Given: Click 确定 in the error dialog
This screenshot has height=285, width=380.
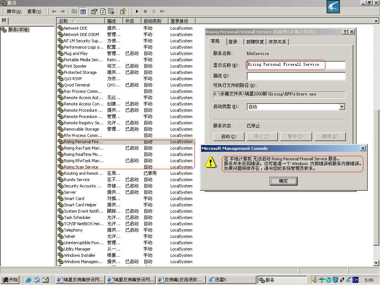Looking at the screenshot, I should coord(284,181).
